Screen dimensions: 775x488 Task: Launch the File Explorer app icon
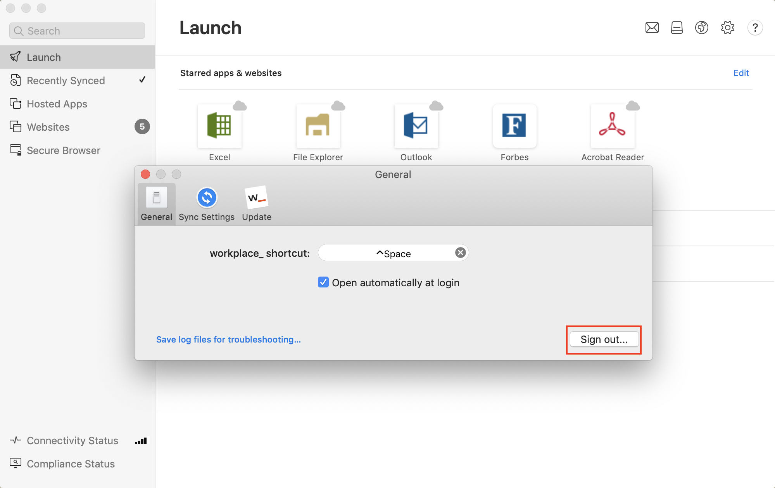[x=318, y=126]
